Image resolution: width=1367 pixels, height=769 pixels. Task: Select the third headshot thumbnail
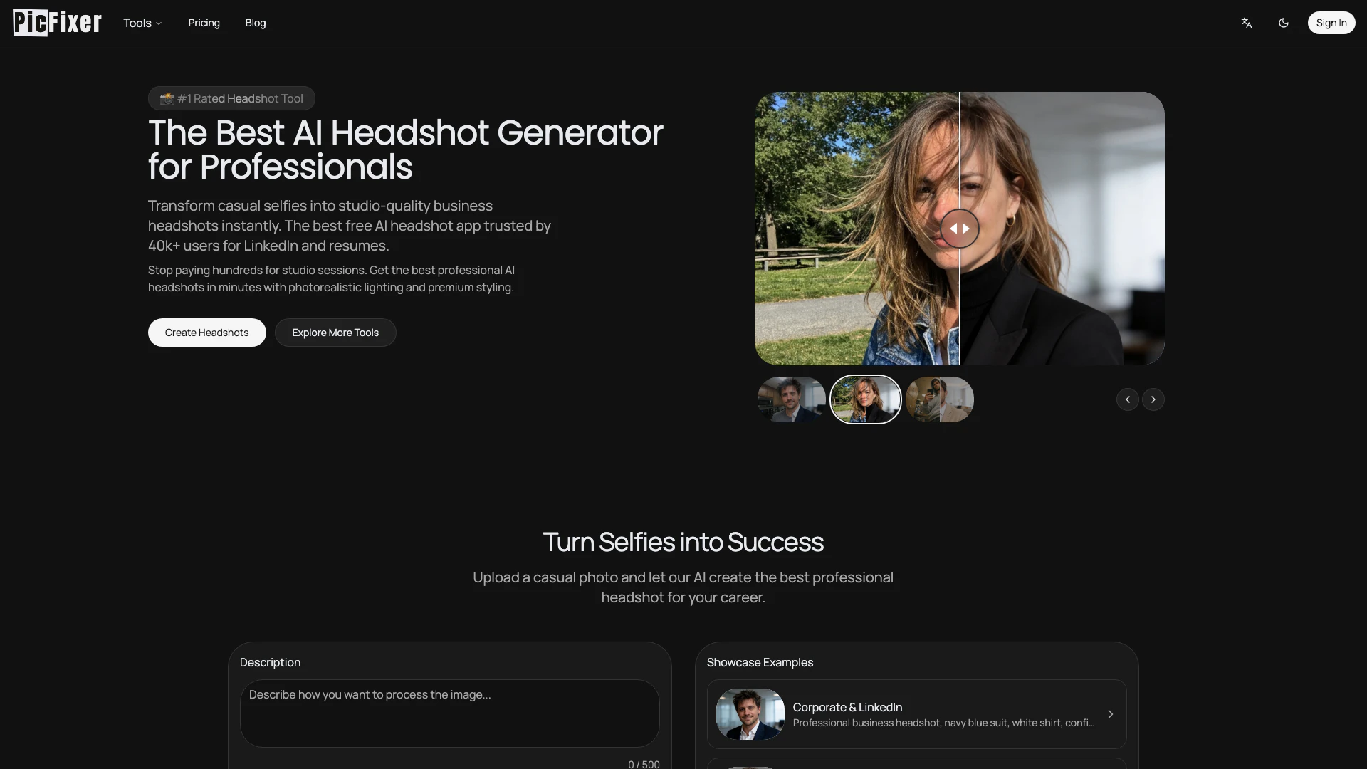point(939,399)
